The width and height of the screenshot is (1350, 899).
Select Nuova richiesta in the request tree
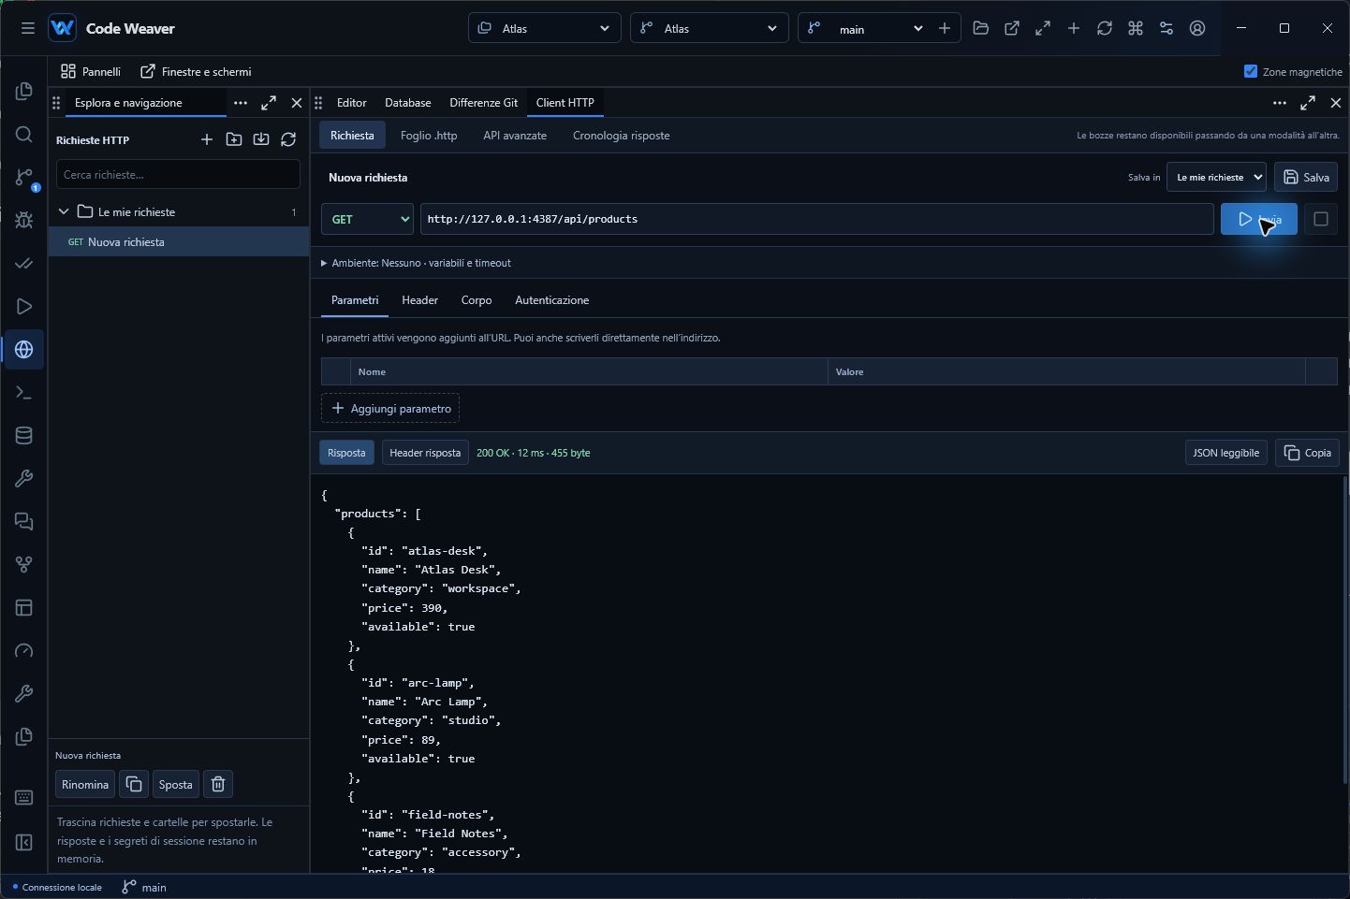[x=179, y=241]
